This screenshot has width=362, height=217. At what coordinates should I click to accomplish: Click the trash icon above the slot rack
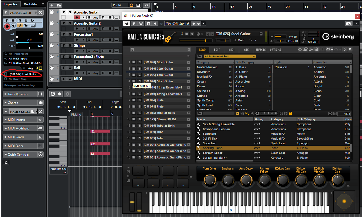click(x=189, y=56)
